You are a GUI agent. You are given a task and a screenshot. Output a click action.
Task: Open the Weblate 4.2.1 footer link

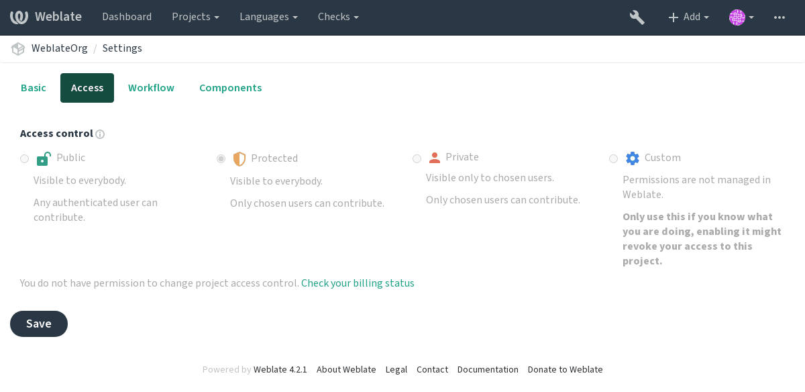(280, 370)
